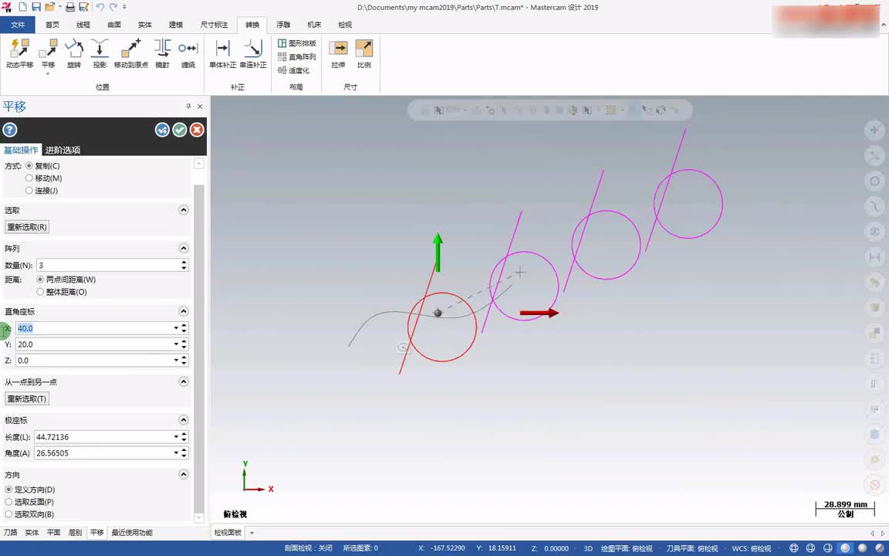This screenshot has width=889, height=556.
Task: Click the 拉伸 stretch tool
Action: coord(338,53)
